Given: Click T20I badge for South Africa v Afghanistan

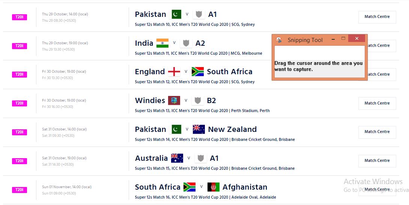Looking at the screenshot, I should click(x=19, y=190).
